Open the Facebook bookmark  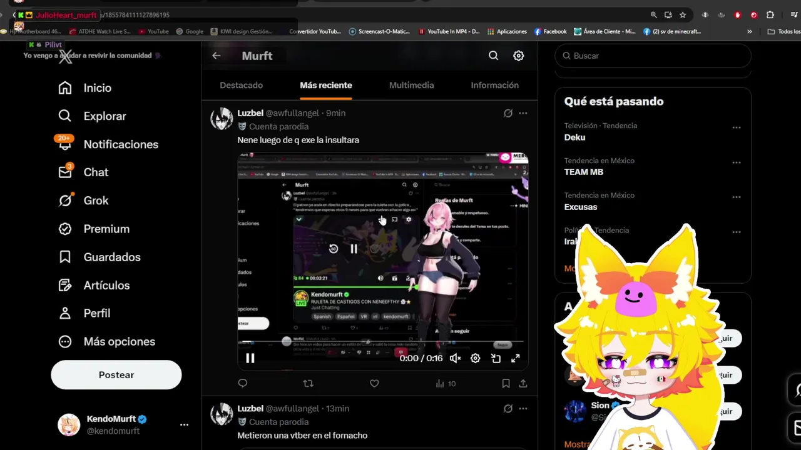[551, 31]
